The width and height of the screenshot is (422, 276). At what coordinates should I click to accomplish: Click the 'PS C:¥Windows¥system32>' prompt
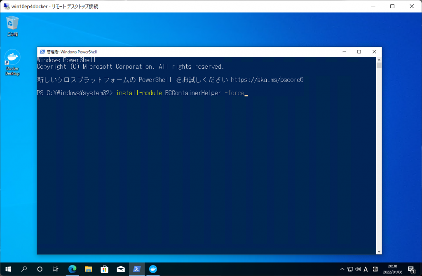75,93
